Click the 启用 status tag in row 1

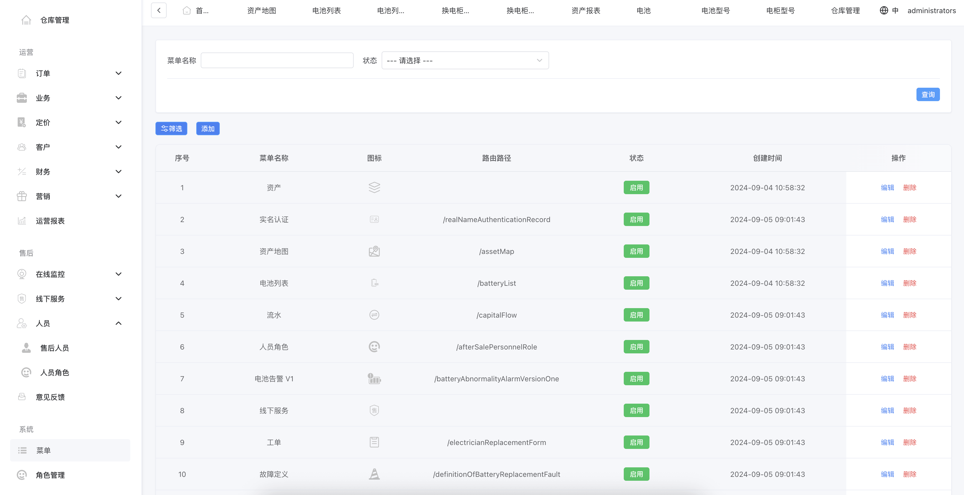click(x=636, y=187)
